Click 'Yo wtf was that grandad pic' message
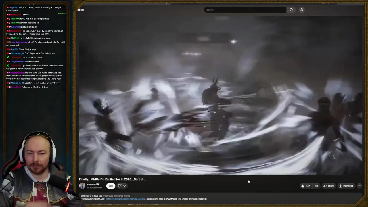368x207 pixels. pos(34,19)
